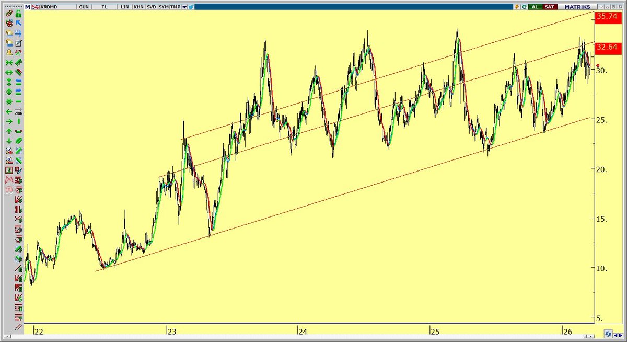Select the blue arrow pointer tool

pos(18,23)
